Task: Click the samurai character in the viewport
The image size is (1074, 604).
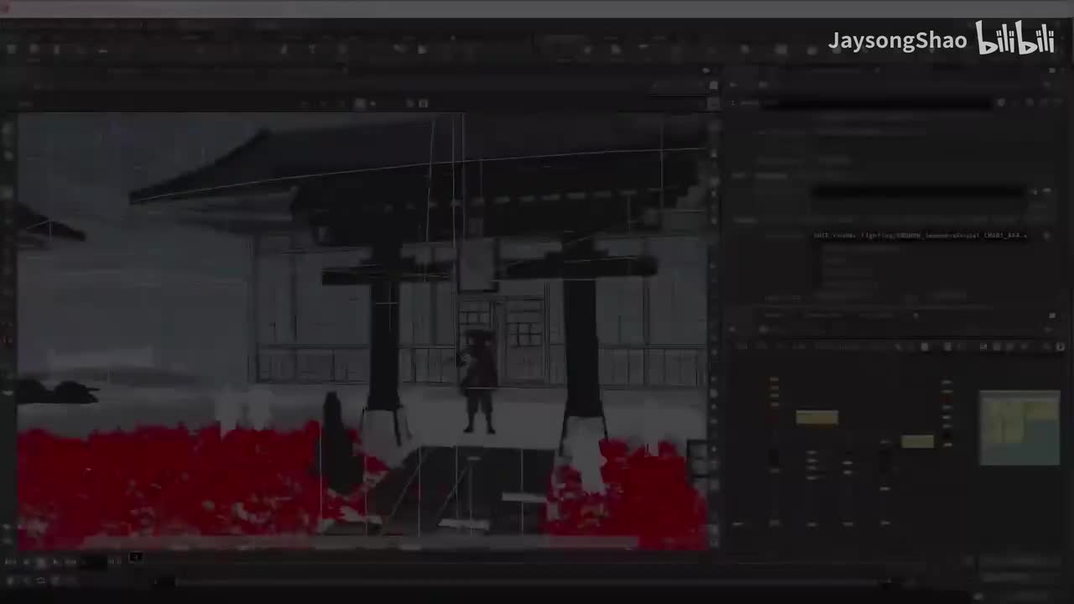Action: point(478,381)
